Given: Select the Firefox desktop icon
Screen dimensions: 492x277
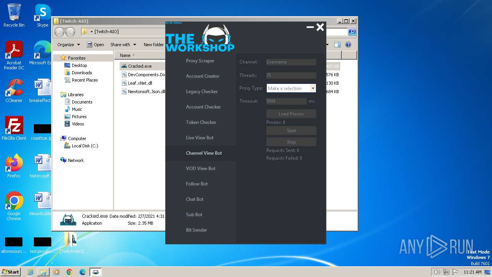Looking at the screenshot, I should [14, 166].
